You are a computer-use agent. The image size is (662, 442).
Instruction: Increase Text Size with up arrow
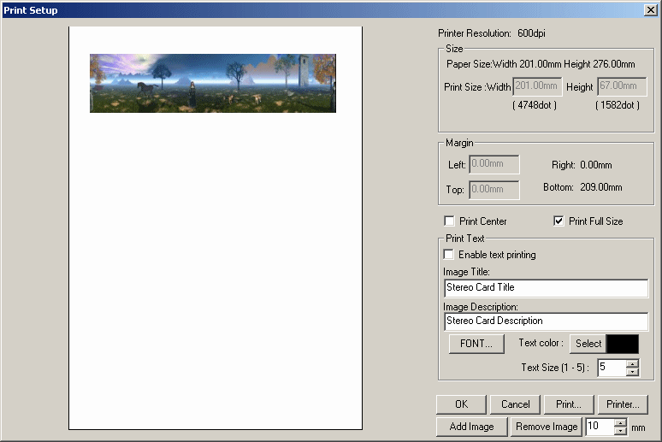(x=632, y=363)
